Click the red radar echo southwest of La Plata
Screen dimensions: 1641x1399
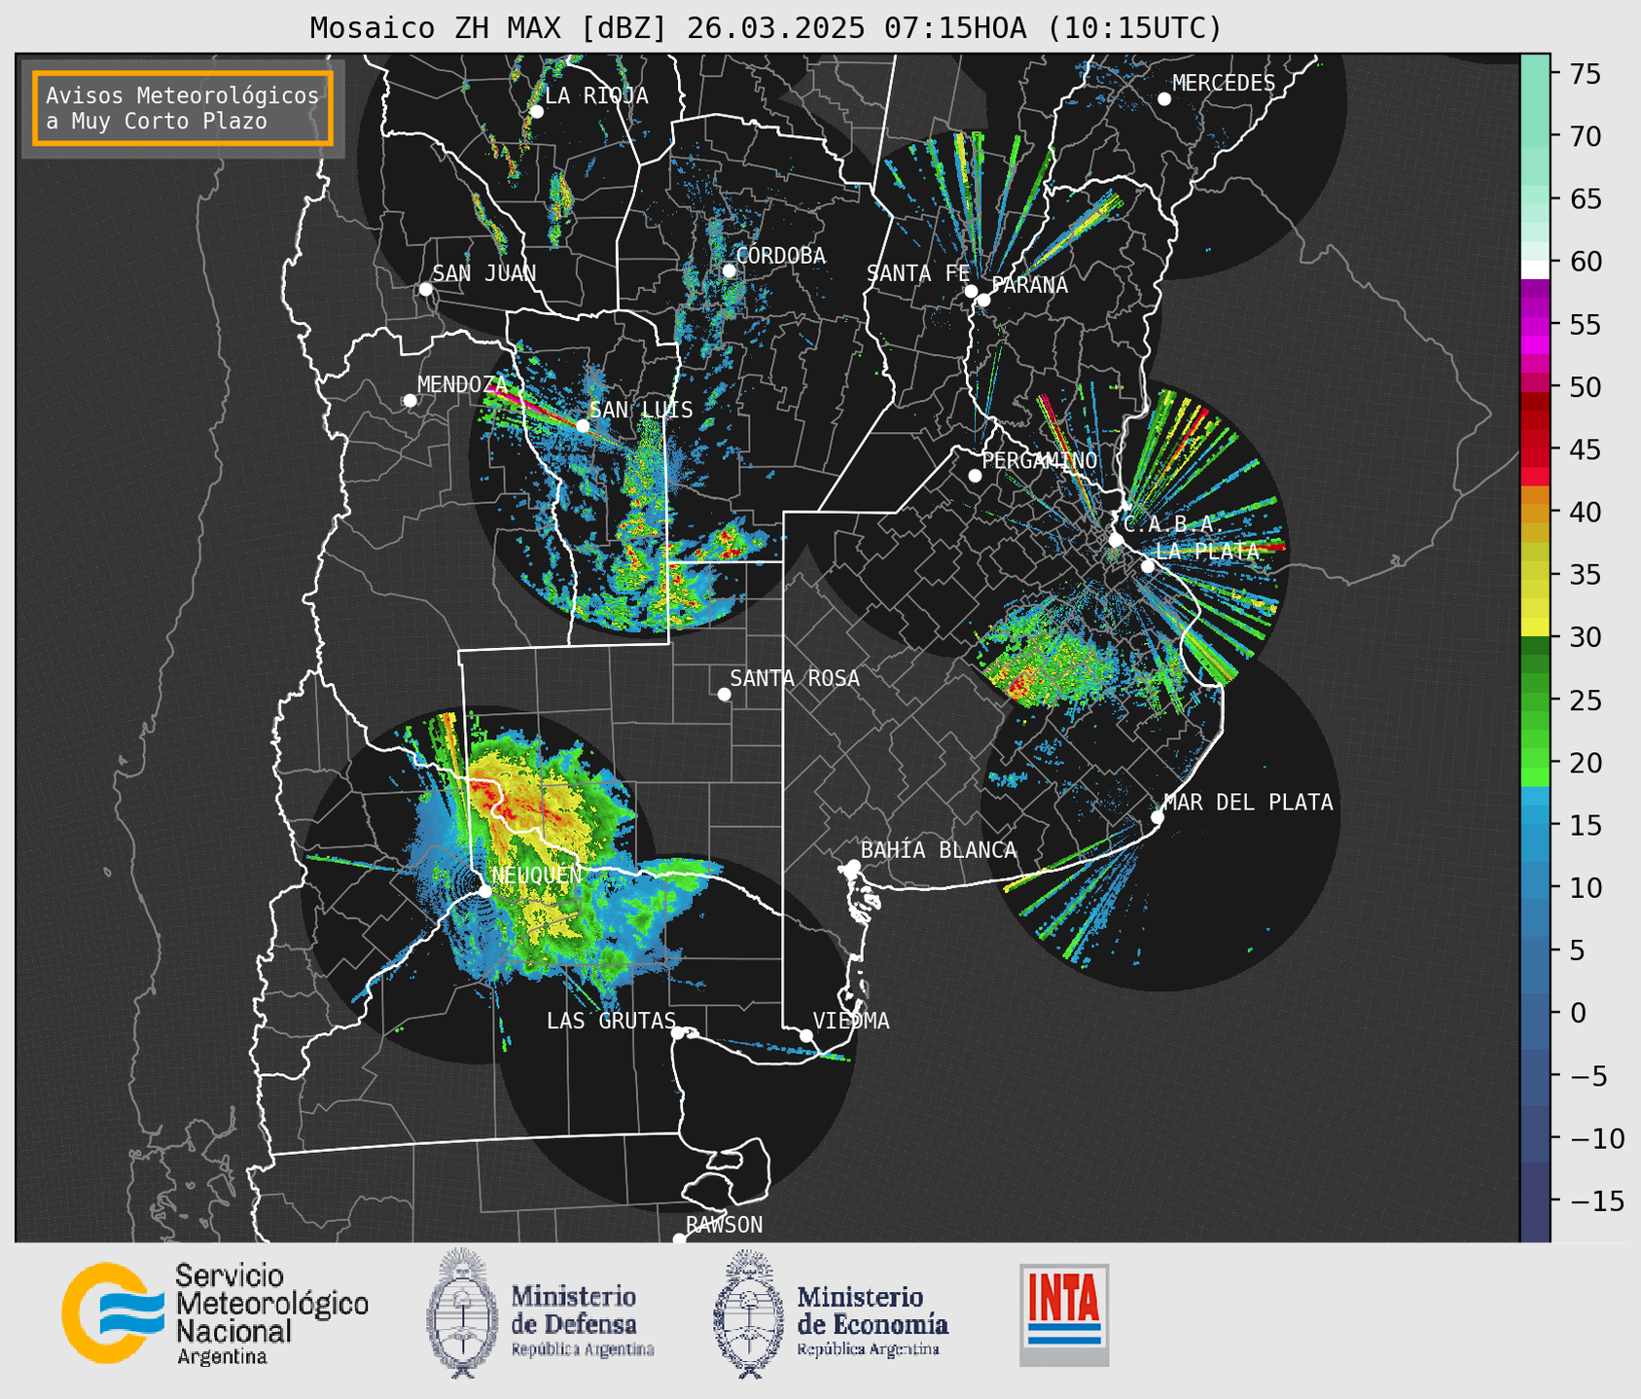pos(1017,687)
